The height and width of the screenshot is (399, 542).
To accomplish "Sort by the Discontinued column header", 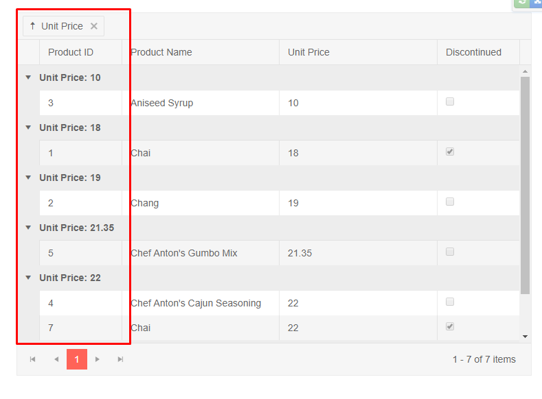I will click(x=473, y=52).
